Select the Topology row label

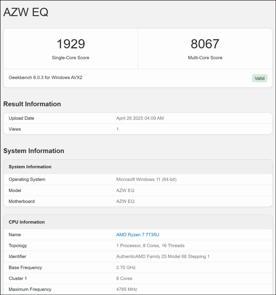(18, 245)
